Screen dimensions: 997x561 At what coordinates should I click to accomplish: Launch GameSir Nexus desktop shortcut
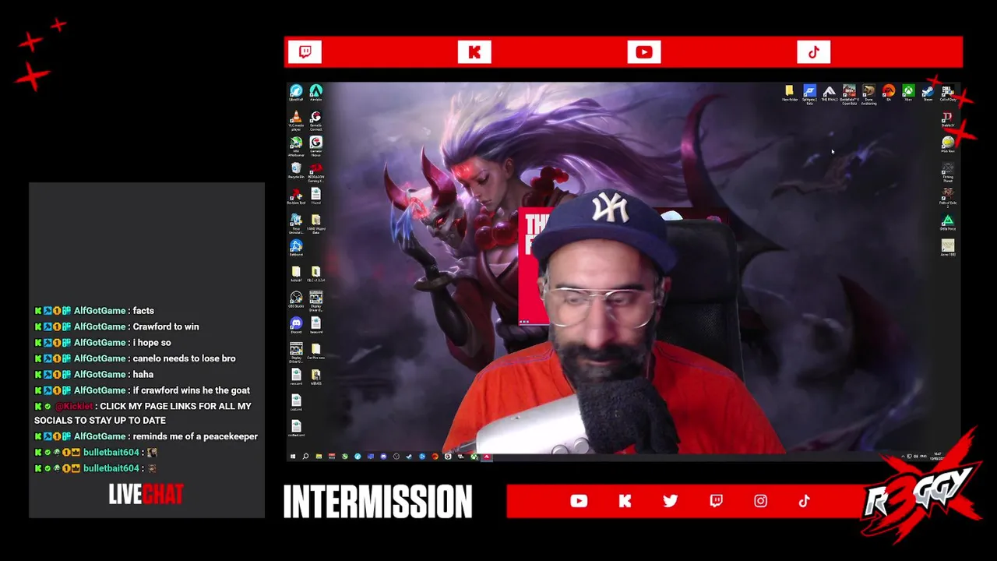315,146
